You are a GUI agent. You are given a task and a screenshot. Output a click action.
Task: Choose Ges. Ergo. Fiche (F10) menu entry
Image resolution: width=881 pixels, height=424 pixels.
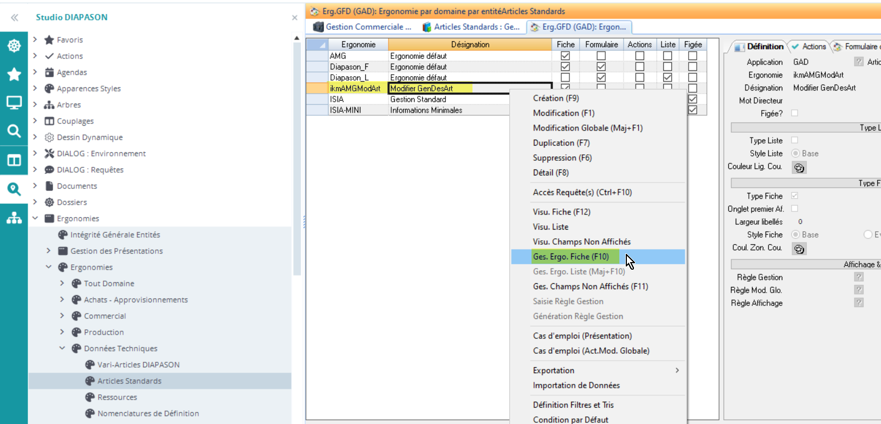(x=571, y=257)
